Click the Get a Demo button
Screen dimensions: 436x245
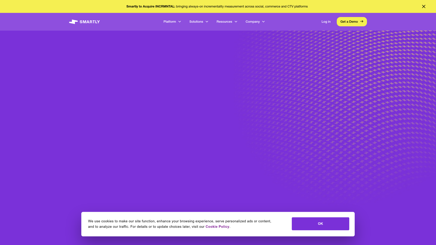pyautogui.click(x=352, y=22)
